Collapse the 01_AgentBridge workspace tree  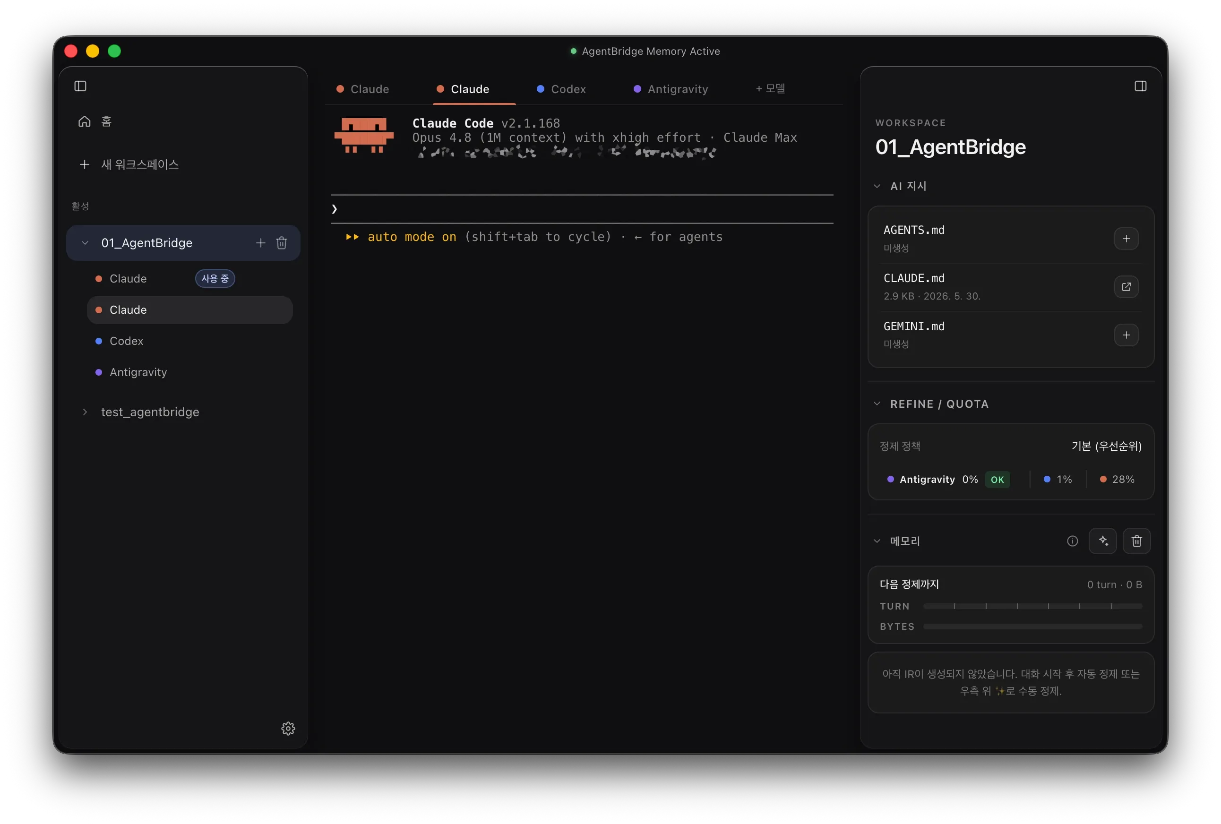pos(85,243)
